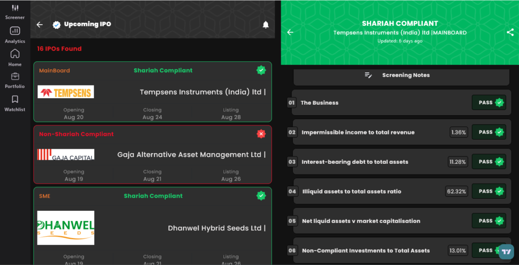Viewport: 519px width, 265px height.
Task: Expand Illiquid assets to total assets ratio
Action: [x=401, y=191]
